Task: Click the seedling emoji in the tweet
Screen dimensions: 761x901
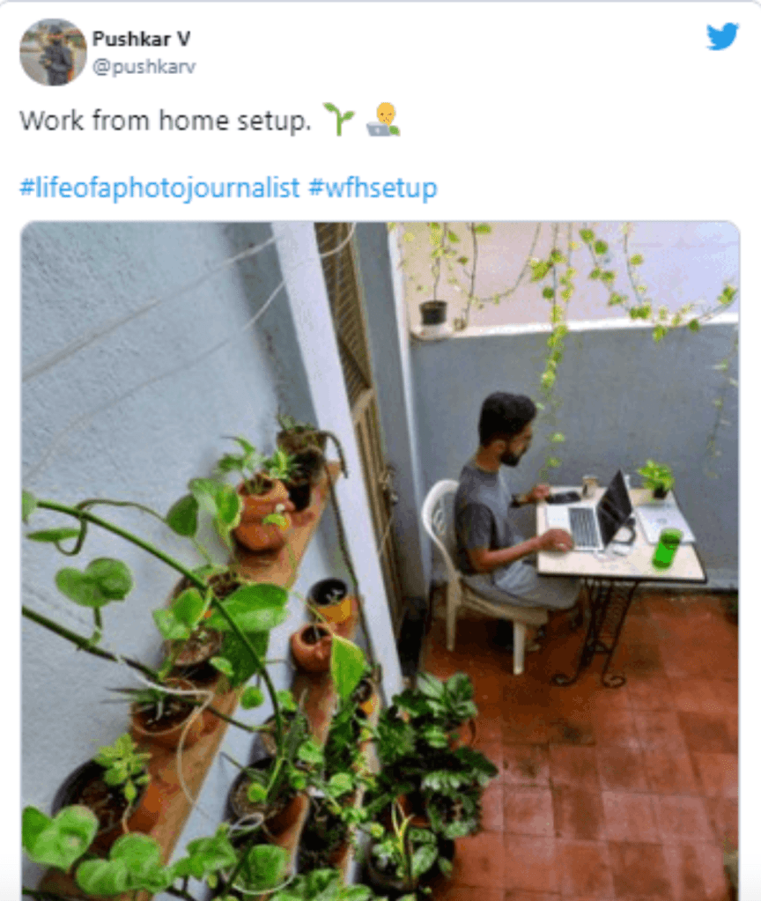Action: pyautogui.click(x=338, y=119)
